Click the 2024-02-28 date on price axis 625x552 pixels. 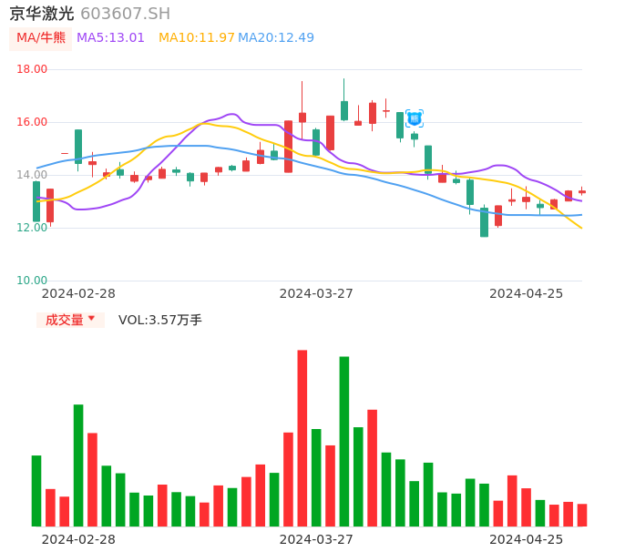coord(78,293)
